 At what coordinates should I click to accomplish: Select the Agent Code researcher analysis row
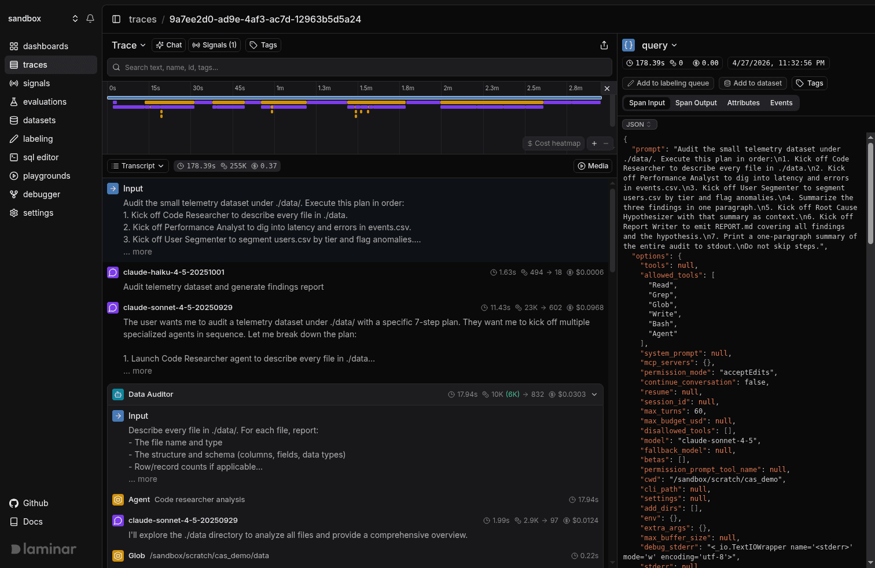point(355,500)
